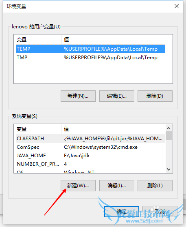Select the NUMBER_OF_PR... system variable
The height and width of the screenshot is (227, 186).
pos(90,164)
